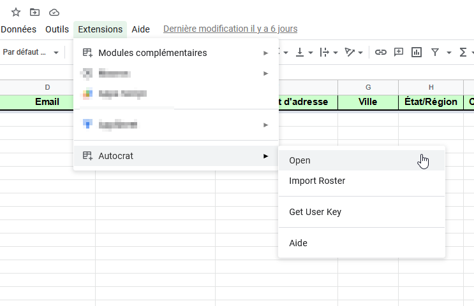Star this spreadsheet
The height and width of the screenshot is (306, 474).
[16, 12]
